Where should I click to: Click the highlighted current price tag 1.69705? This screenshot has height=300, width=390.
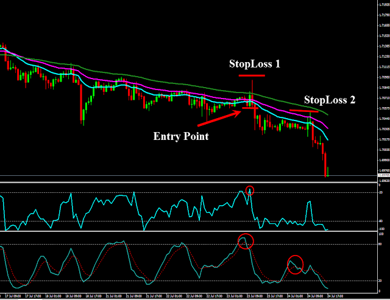click(384, 175)
